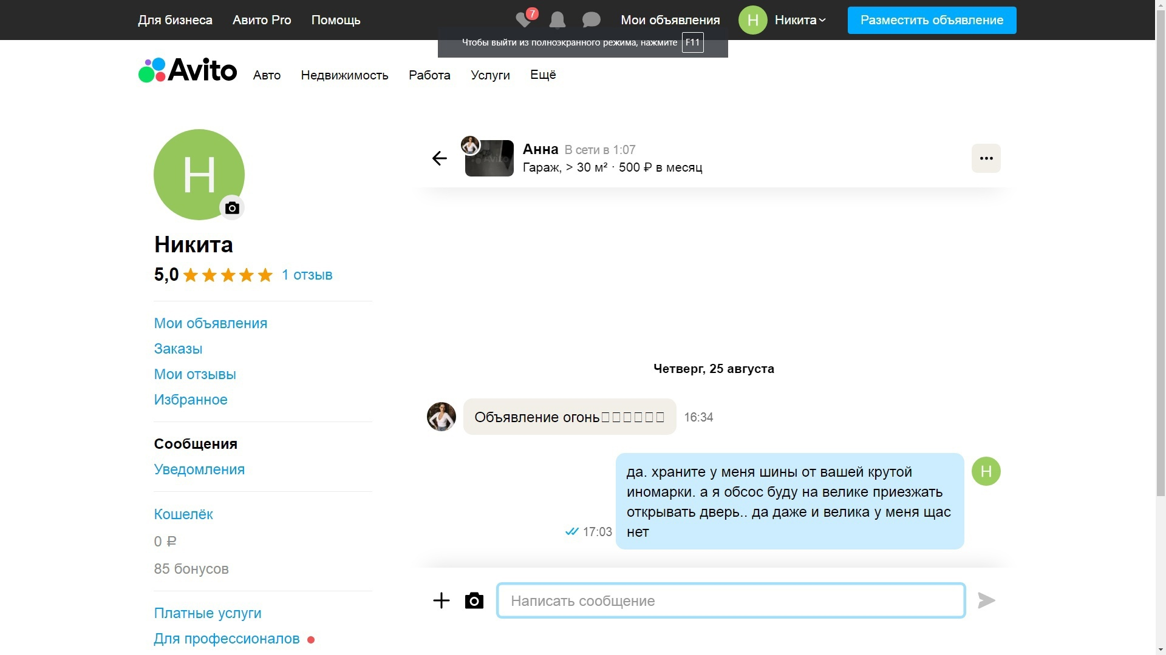Viewport: 1166px width, 655px height.
Task: Click the Разместить объявление button
Action: tap(932, 20)
